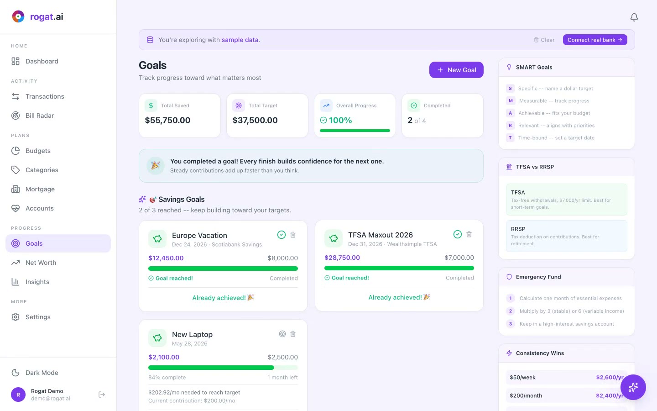Click the sample data link
657x411 pixels.
coord(240,40)
